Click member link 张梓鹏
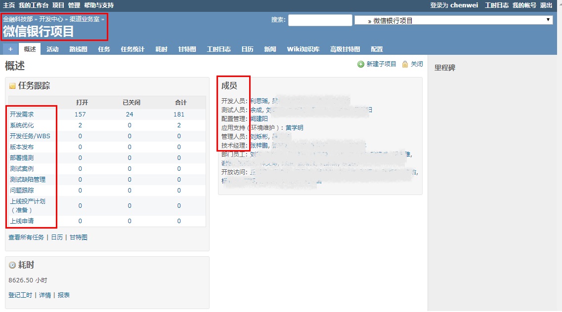Image resolution: width=562 pixels, height=312 pixels. 259,145
